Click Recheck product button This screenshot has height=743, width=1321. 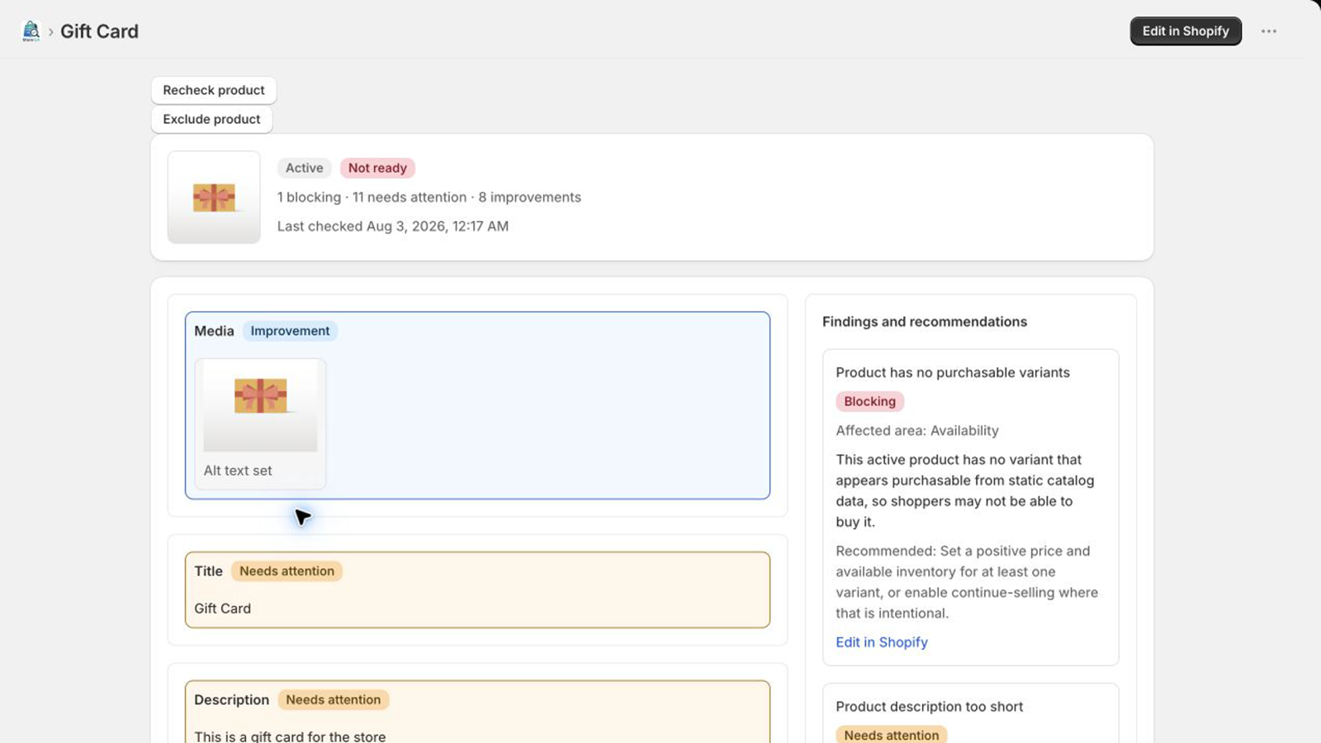click(214, 90)
